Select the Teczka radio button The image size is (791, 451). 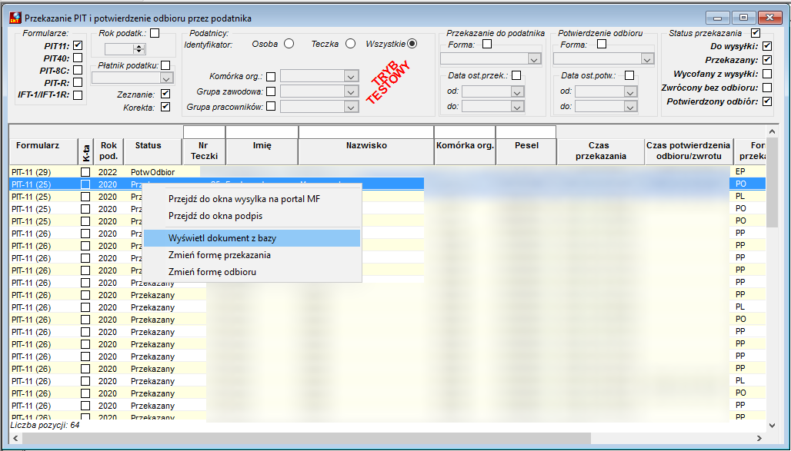tap(350, 44)
